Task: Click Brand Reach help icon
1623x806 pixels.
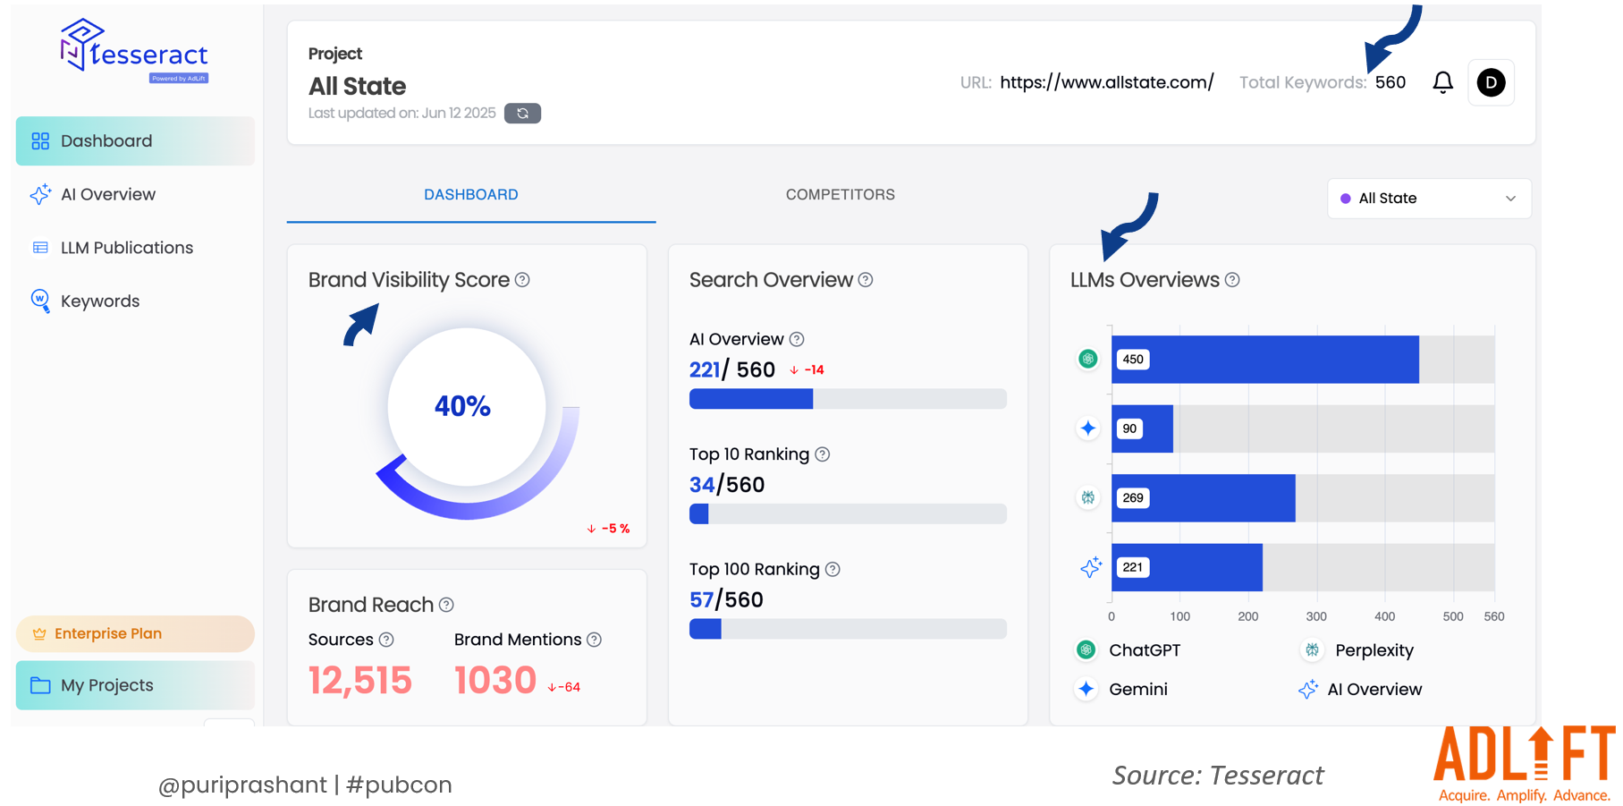Action: click(x=446, y=605)
